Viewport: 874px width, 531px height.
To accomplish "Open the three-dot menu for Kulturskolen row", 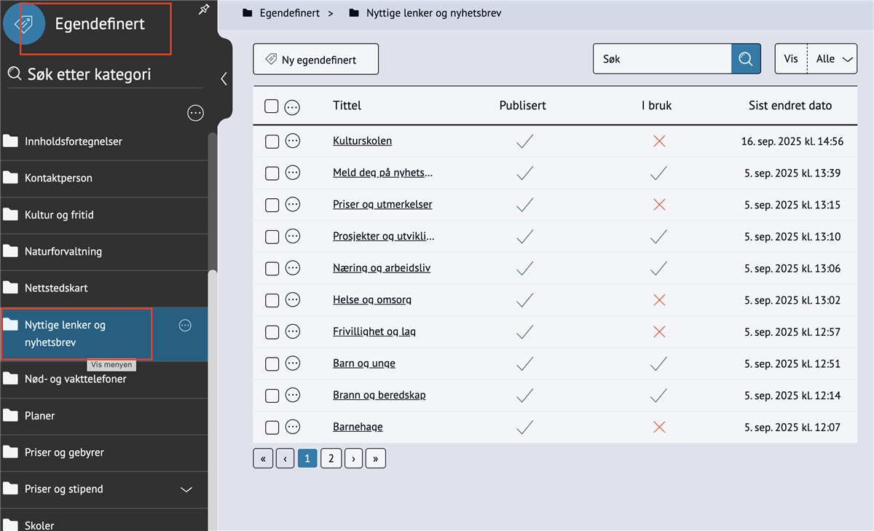I will click(x=293, y=141).
